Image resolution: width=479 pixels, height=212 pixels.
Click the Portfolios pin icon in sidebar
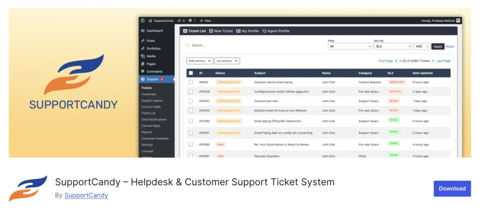tap(143, 49)
